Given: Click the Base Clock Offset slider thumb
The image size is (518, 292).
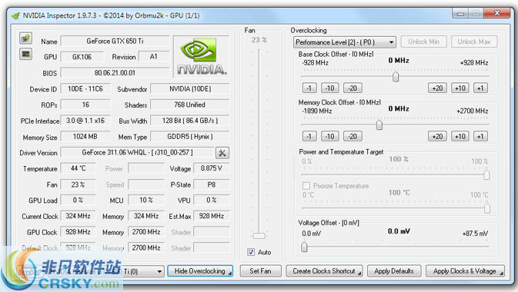Looking at the screenshot, I should pos(396,77).
